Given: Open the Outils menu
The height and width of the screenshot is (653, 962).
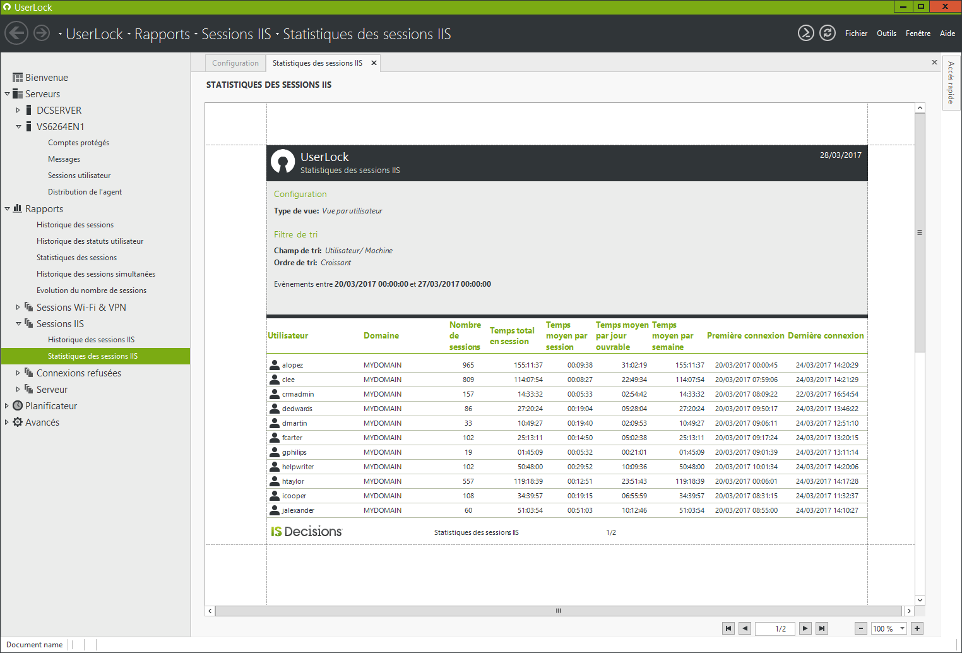Looking at the screenshot, I should click(886, 33).
